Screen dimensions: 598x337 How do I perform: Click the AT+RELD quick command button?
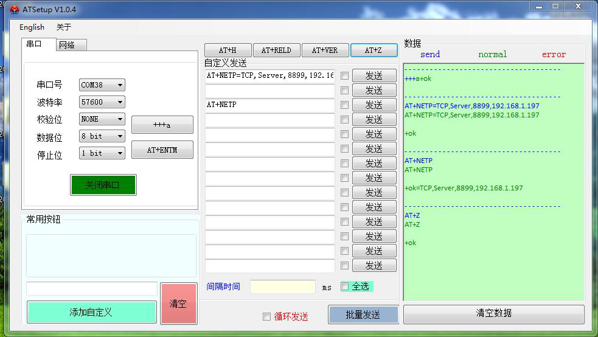pyautogui.click(x=276, y=50)
